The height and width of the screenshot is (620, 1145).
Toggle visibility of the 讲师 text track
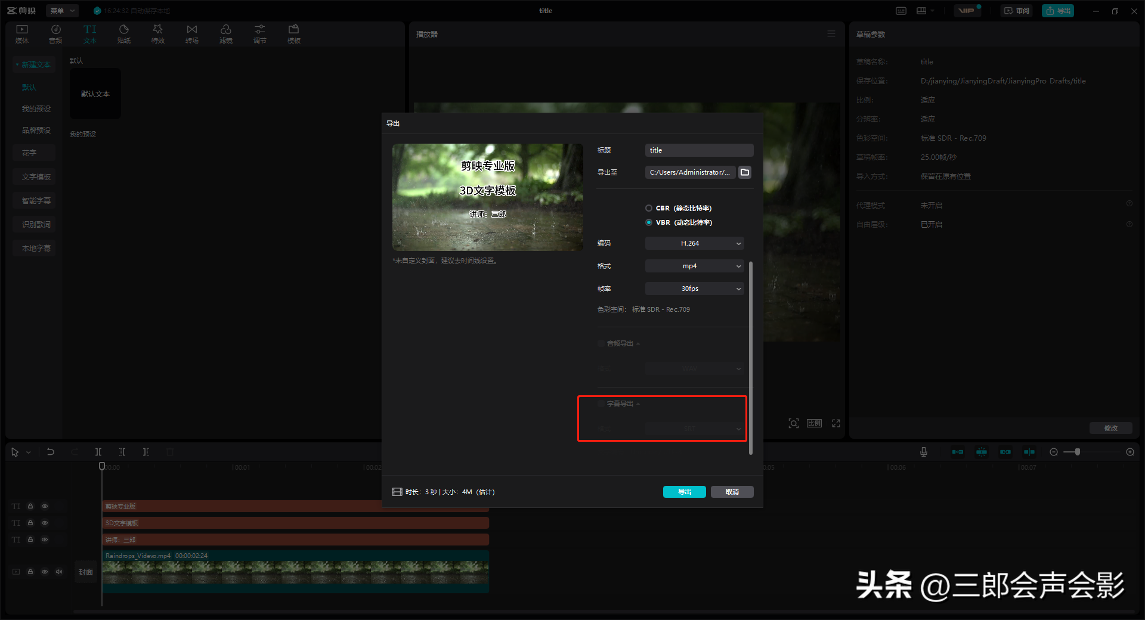[x=45, y=540]
